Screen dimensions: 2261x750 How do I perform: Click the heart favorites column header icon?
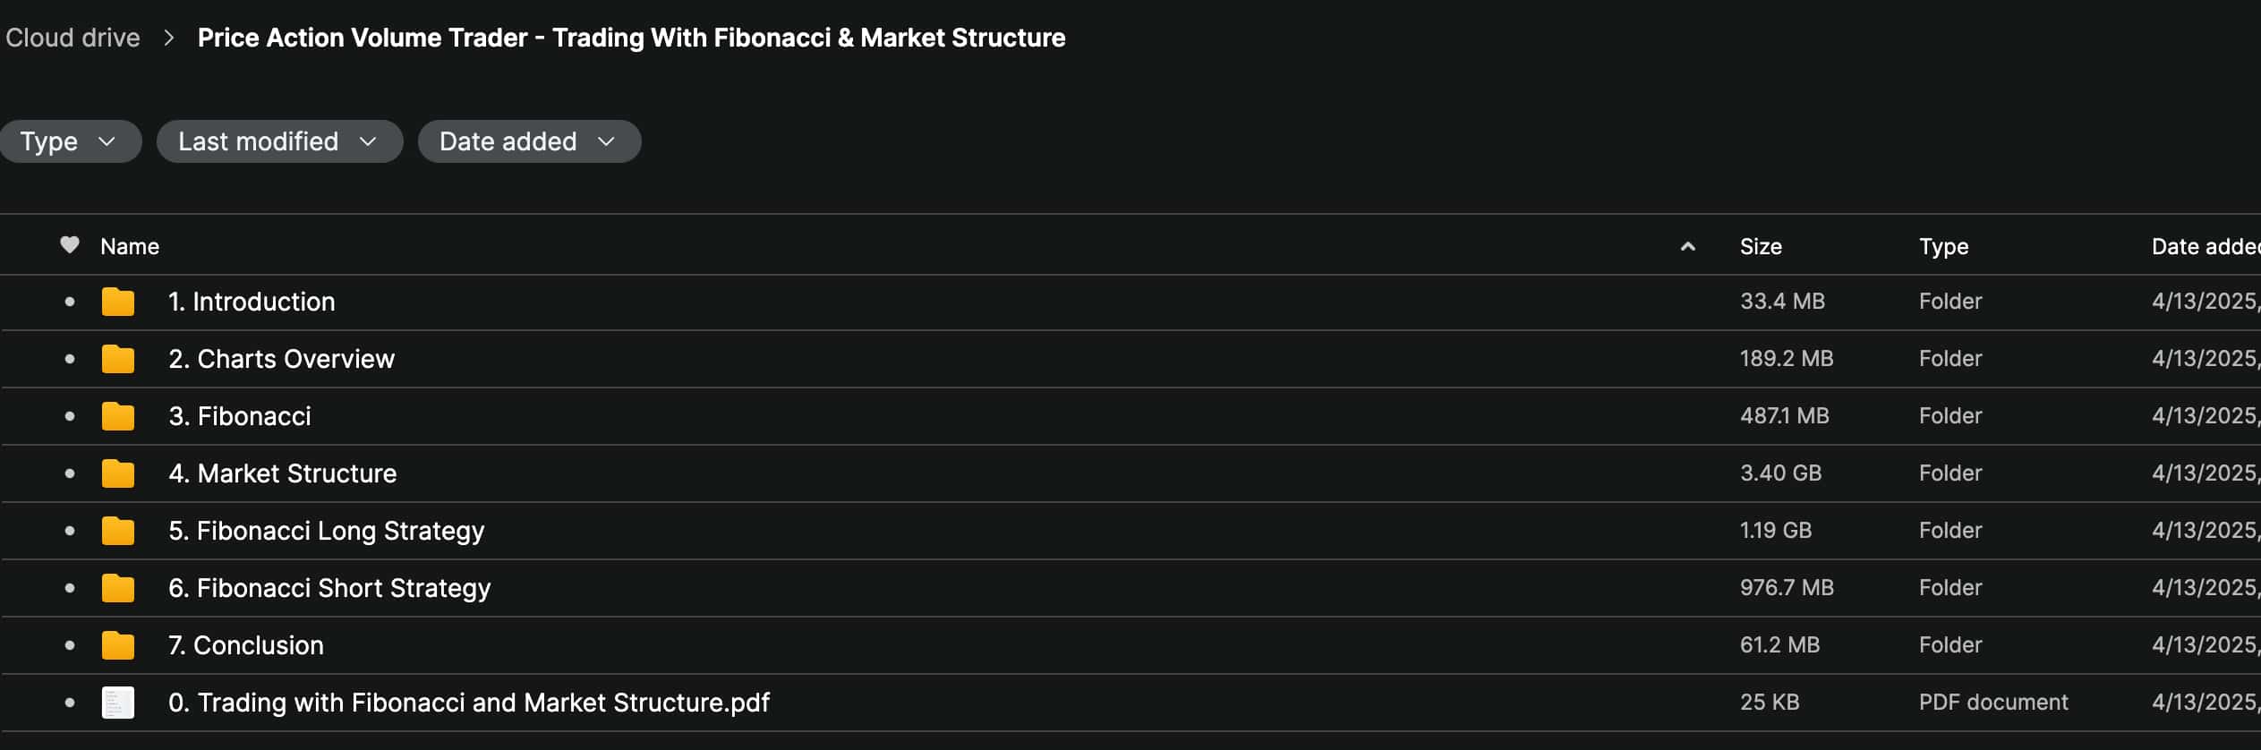(x=70, y=245)
